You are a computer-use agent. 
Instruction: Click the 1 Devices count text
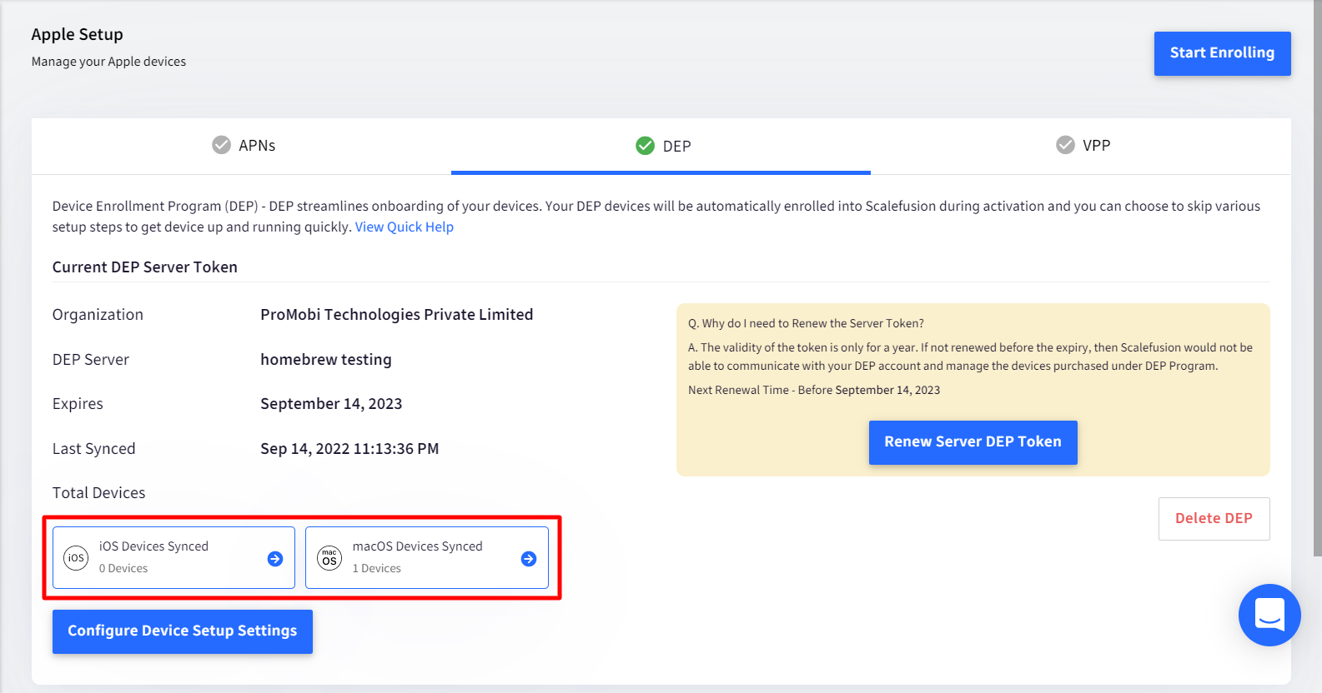tap(377, 568)
